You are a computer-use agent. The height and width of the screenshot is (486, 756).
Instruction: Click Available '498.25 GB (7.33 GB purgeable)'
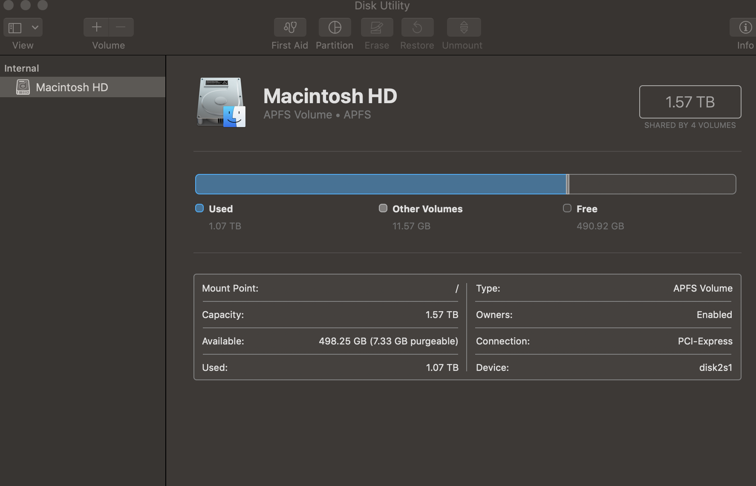pos(389,341)
